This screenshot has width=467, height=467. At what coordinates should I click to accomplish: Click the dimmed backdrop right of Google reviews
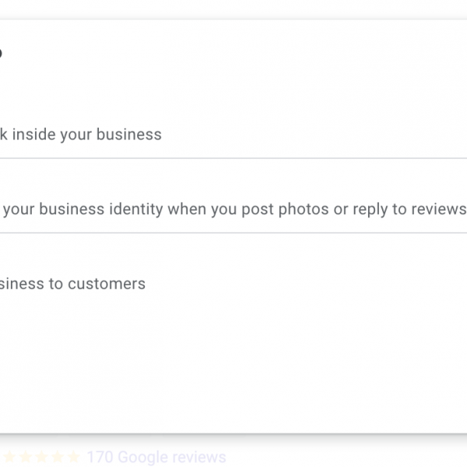click(x=350, y=457)
